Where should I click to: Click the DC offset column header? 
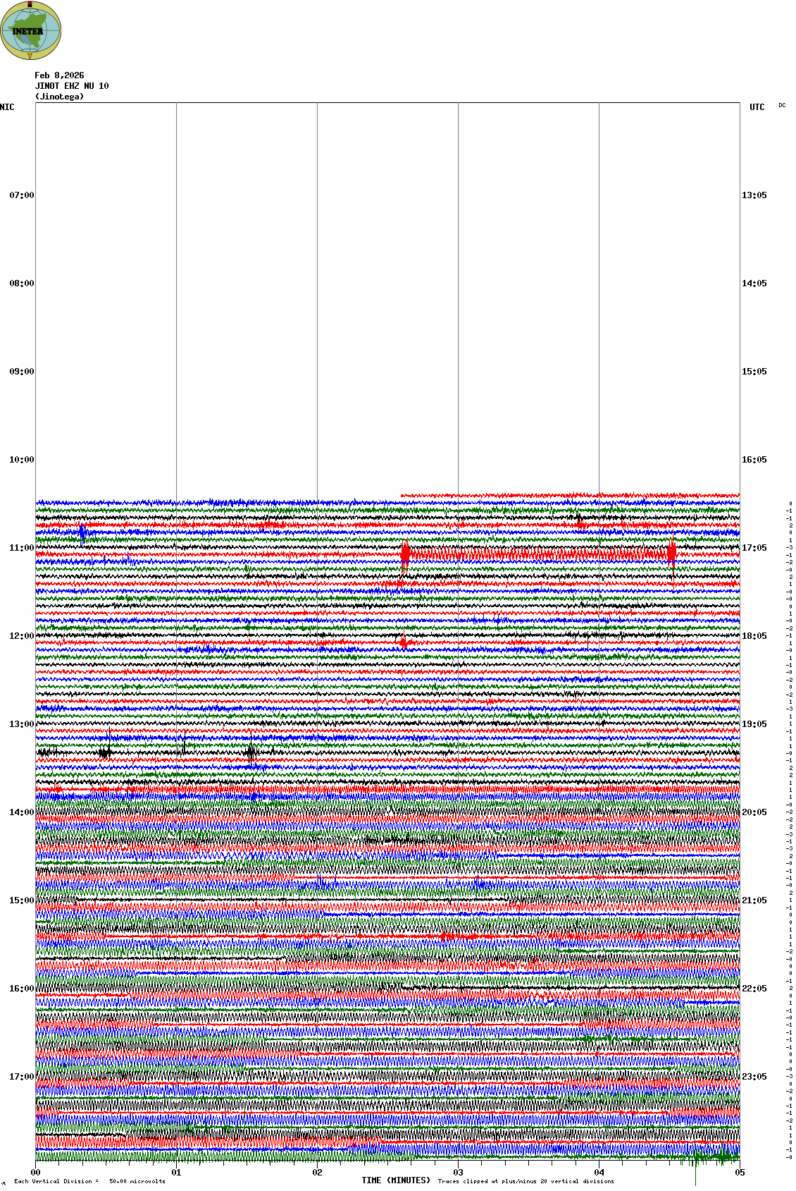click(782, 105)
